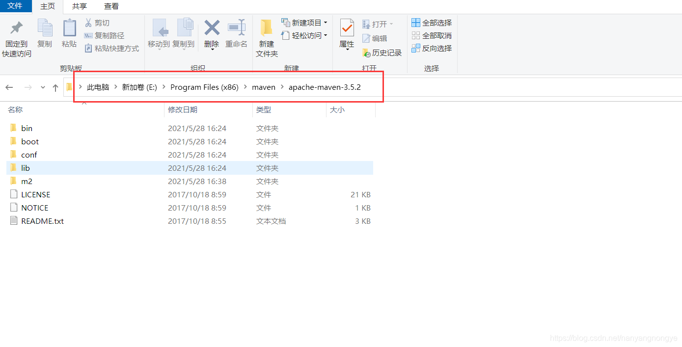Click Select all (全部选择)
682x347 pixels.
coord(432,23)
